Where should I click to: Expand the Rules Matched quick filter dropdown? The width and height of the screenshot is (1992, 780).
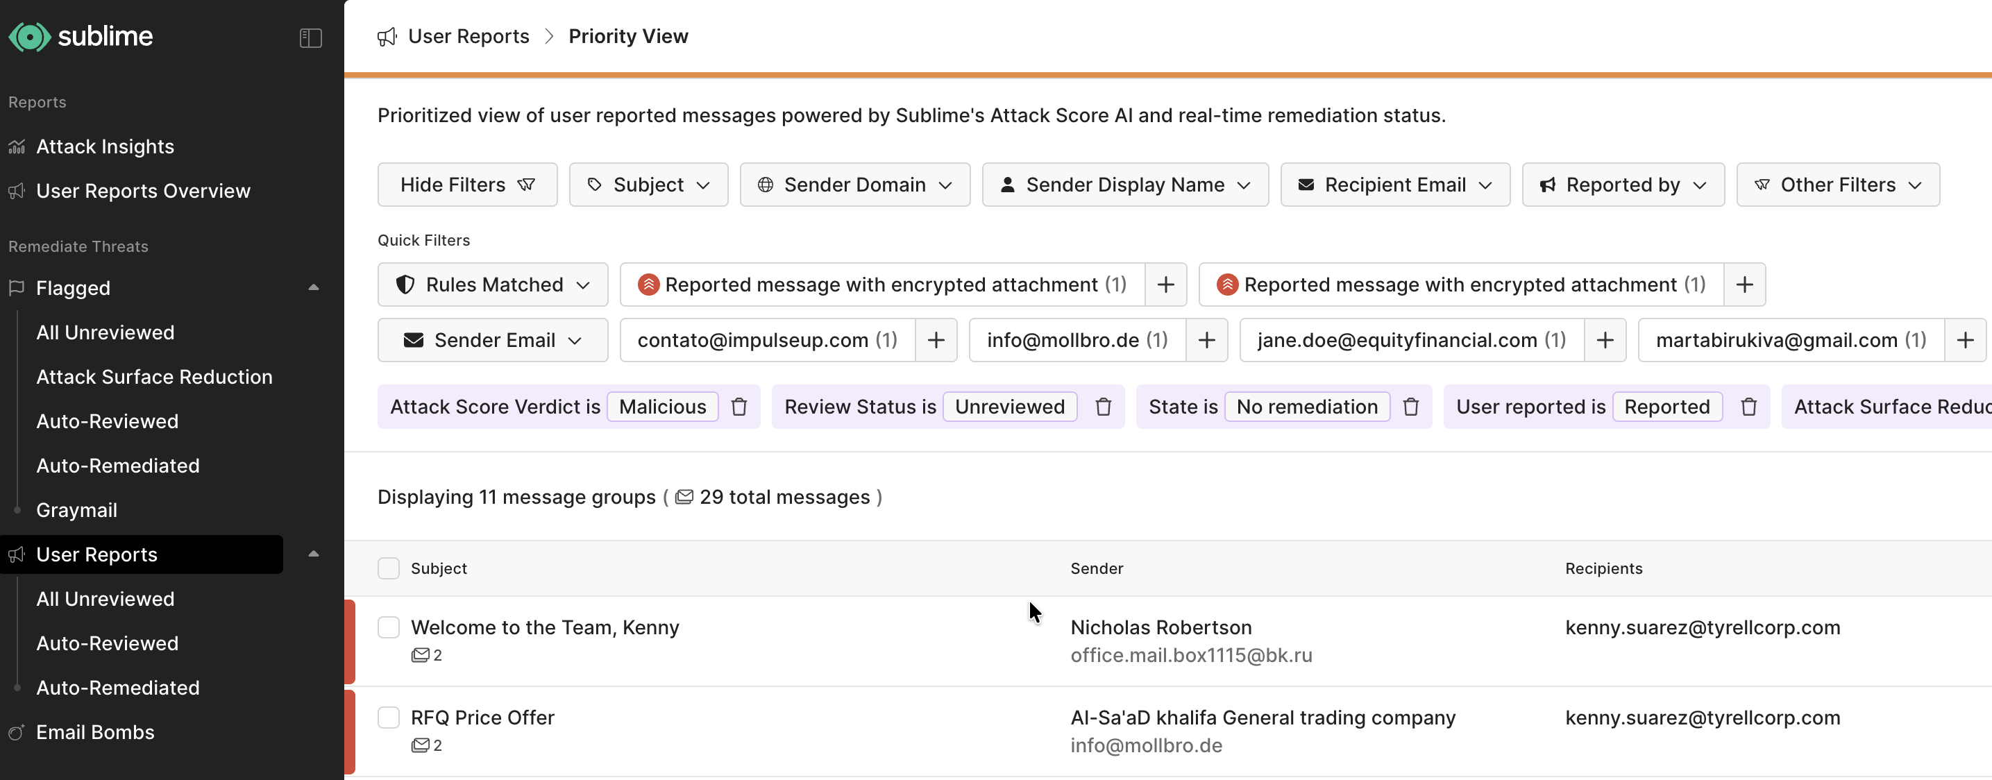[493, 285]
